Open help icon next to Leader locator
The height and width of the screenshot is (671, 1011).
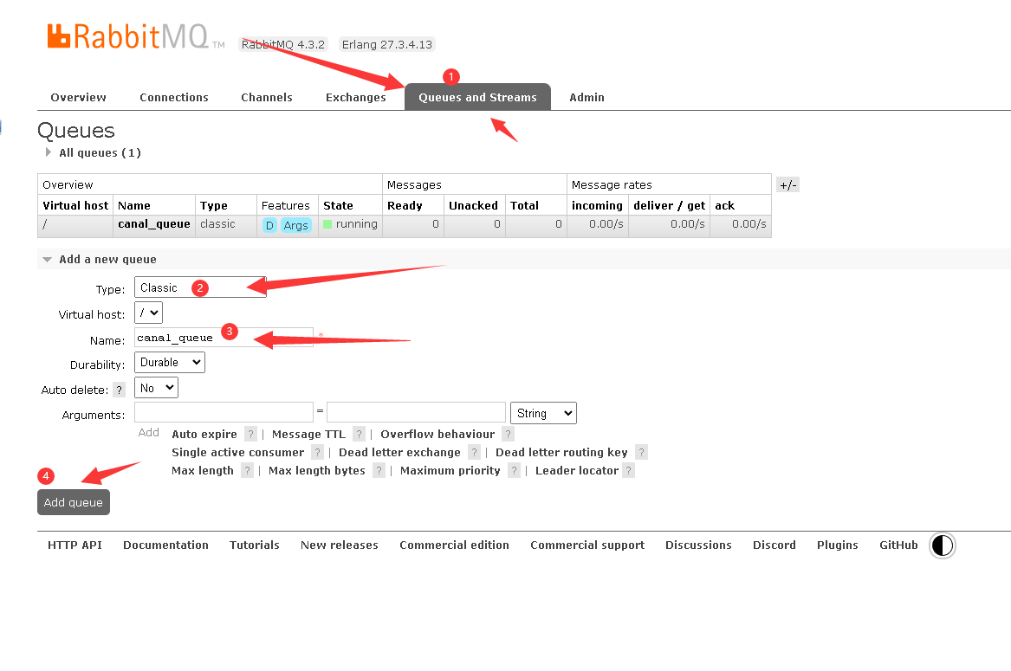point(629,470)
